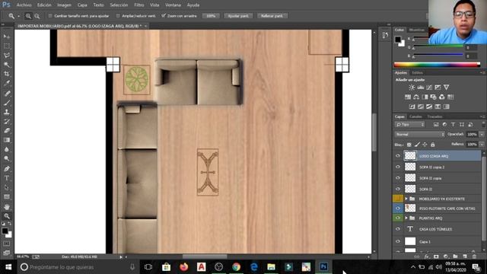Add a Levels adjustment

(x=421, y=88)
